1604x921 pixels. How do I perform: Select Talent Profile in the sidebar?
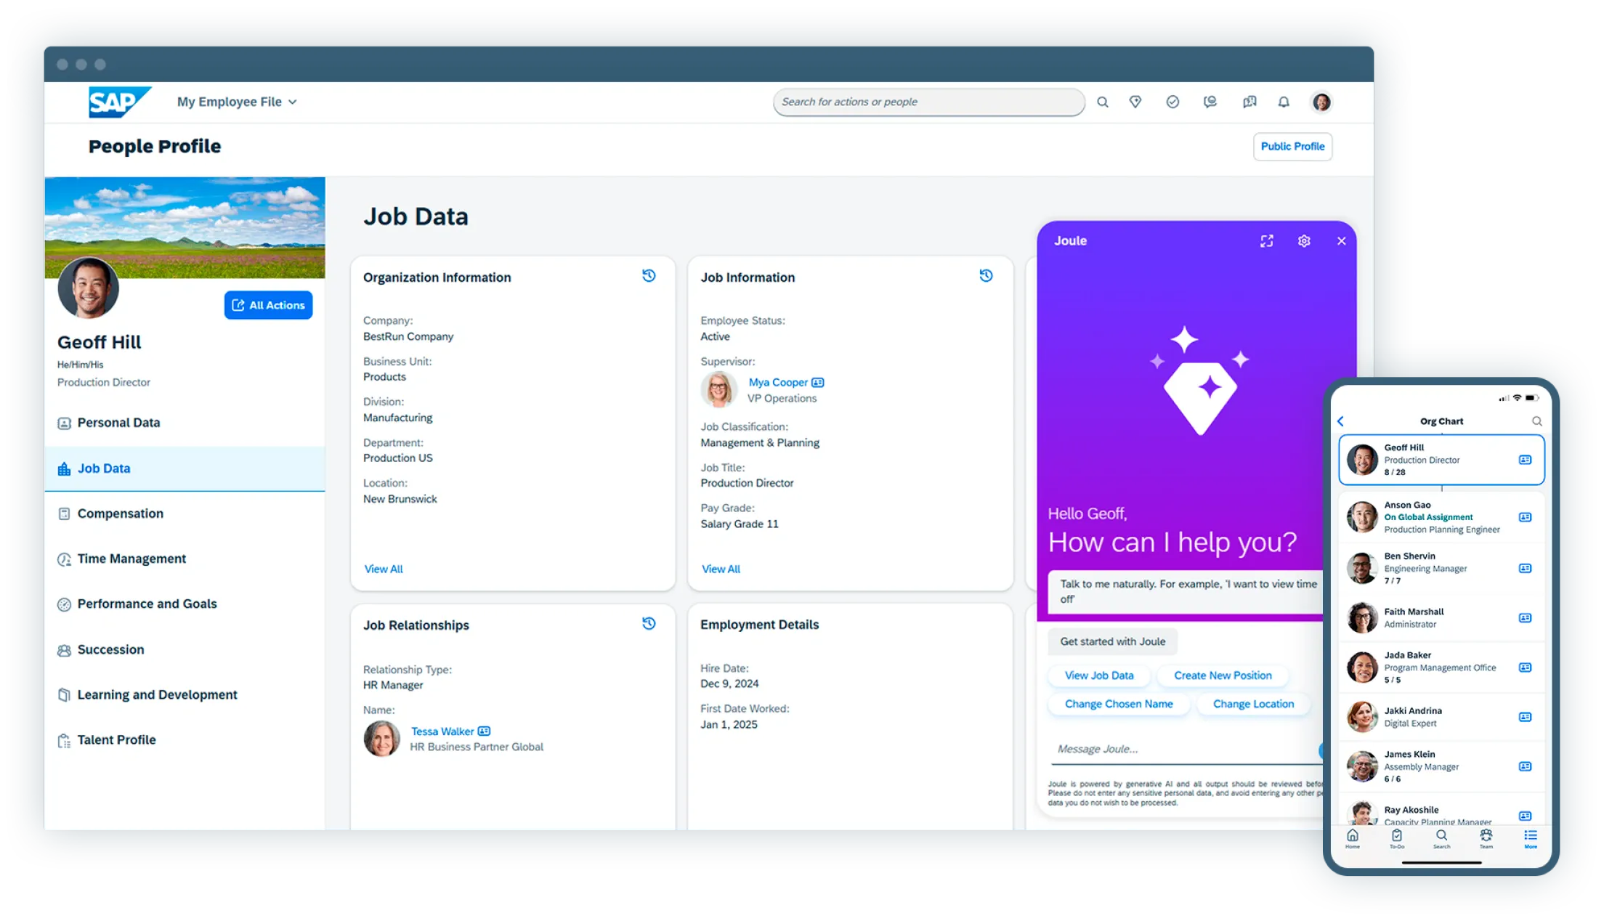pyautogui.click(x=116, y=739)
